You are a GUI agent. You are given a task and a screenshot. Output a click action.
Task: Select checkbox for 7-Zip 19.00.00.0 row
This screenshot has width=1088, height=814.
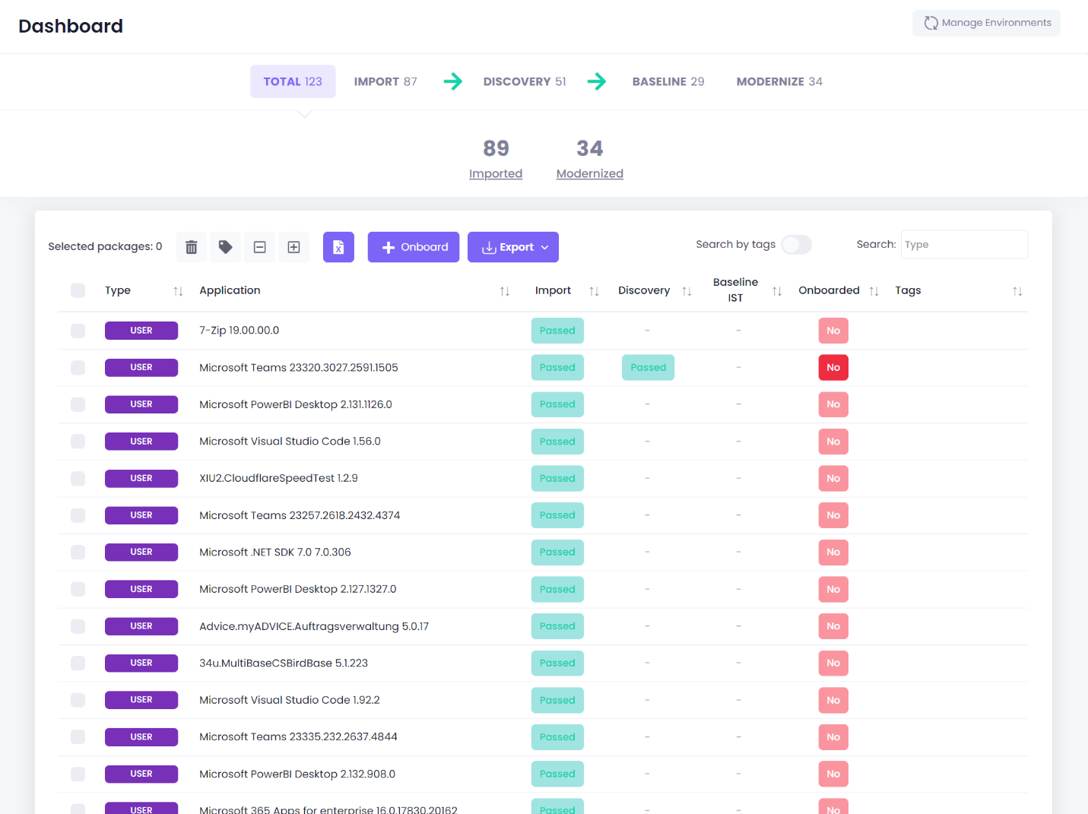[x=78, y=331]
